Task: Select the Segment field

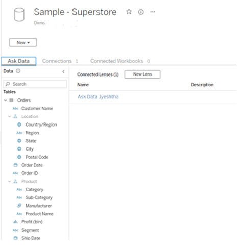Action: click(30, 230)
